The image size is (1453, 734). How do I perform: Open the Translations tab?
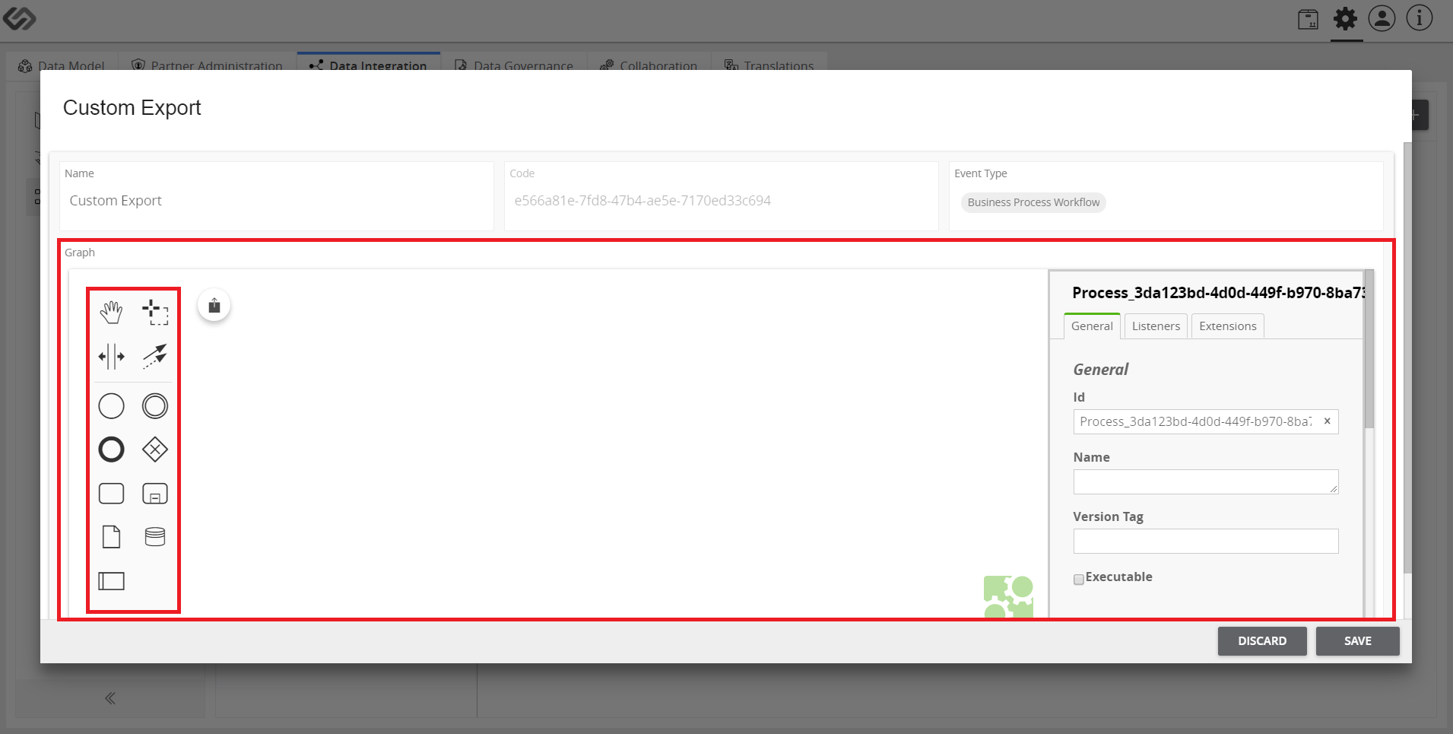[769, 64]
